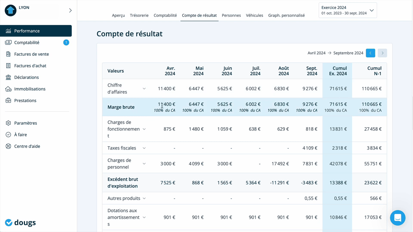Switch to the Graph. personnalisé tab
Screen dimensions: 413x232
tap(287, 15)
